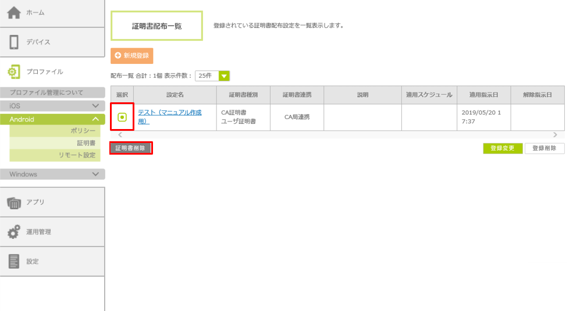Open the デバイス menu label
580x311 pixels.
[38, 42]
